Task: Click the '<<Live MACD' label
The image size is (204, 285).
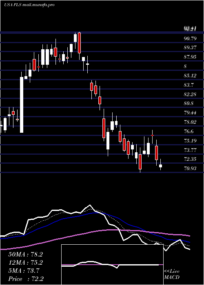Action: 172,274
